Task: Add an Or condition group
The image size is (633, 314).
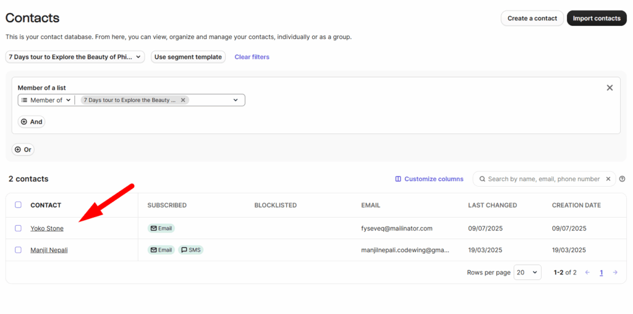Action: coord(23,150)
